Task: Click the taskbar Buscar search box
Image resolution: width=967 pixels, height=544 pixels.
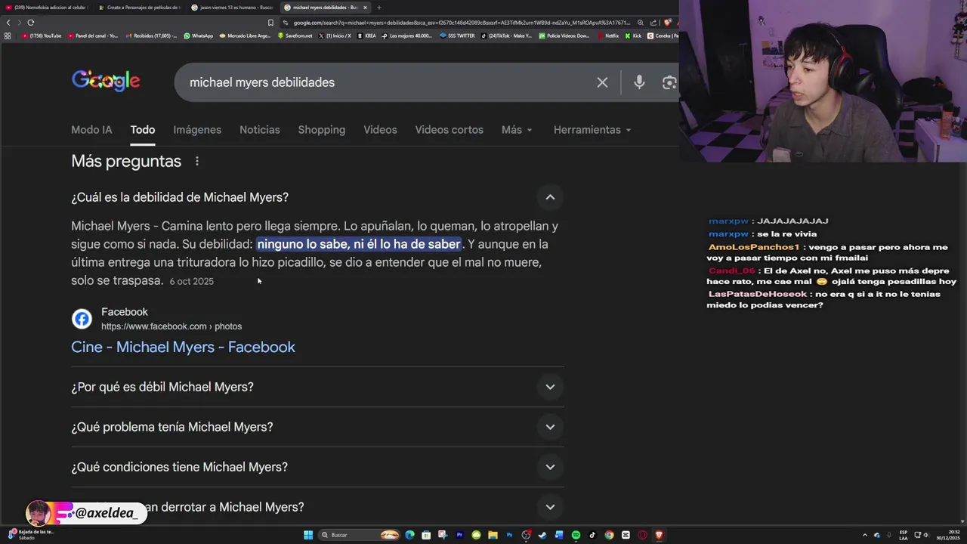Action: click(359, 535)
